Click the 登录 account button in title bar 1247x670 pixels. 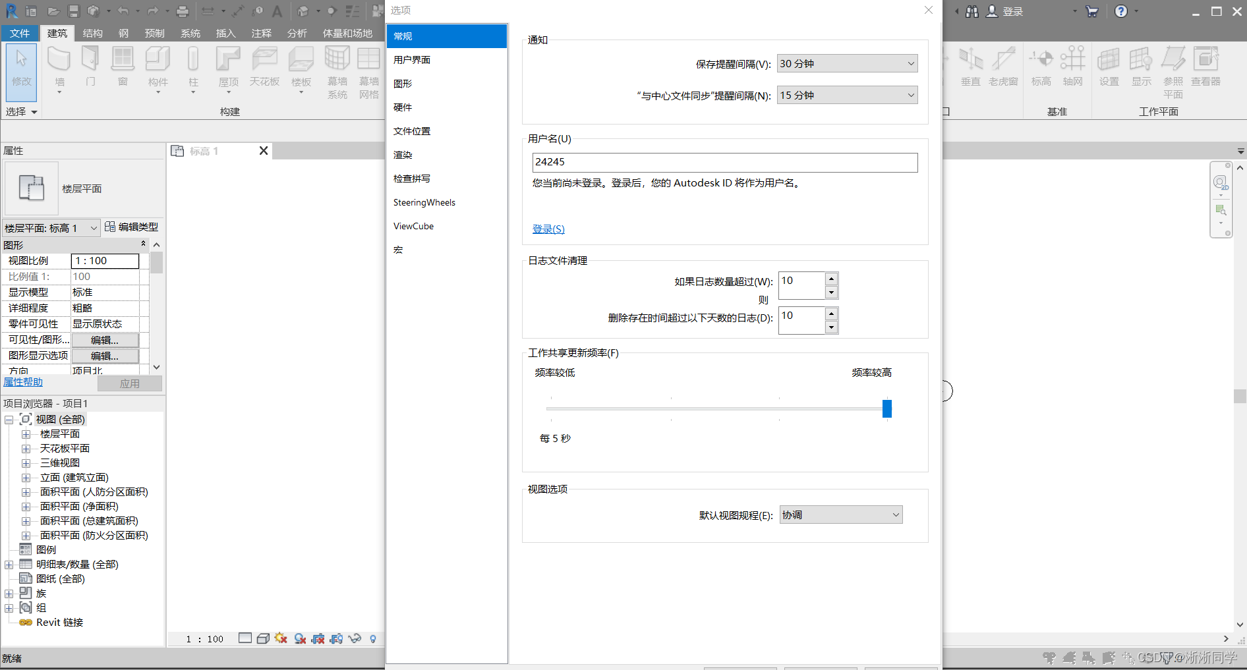pyautogui.click(x=1005, y=11)
